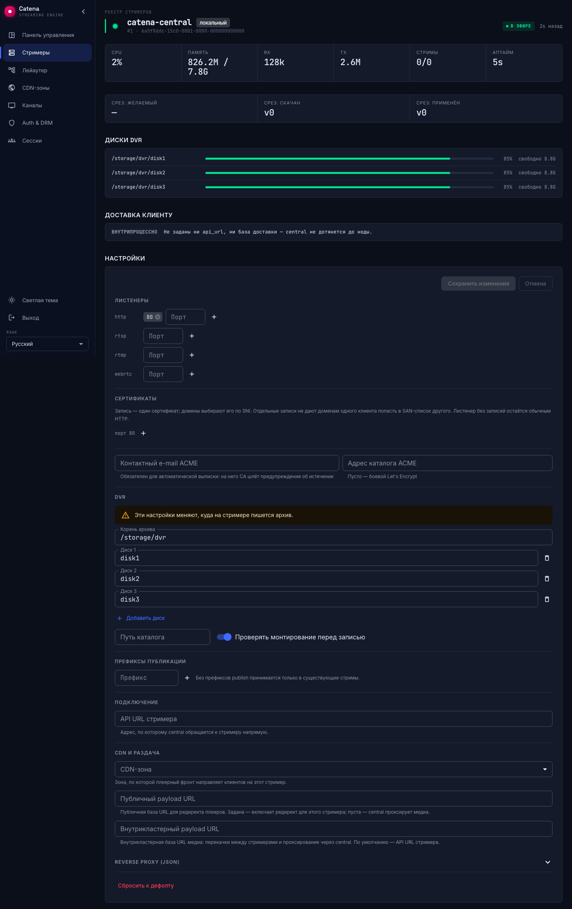This screenshot has height=909, width=572.
Task: Click the /storage/dvr/disk3 usage bar
Action: [350, 187]
